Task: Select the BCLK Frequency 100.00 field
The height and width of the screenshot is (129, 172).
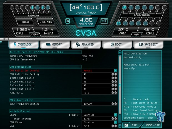Action: pyautogui.click(x=99, y=104)
